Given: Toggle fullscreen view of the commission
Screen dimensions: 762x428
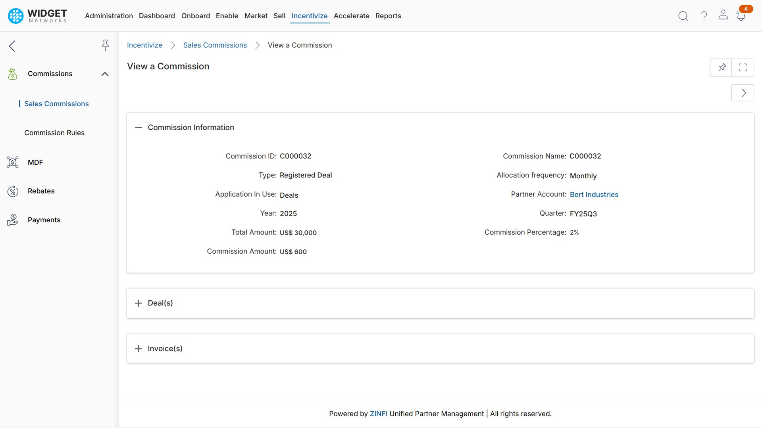Looking at the screenshot, I should 743,67.
